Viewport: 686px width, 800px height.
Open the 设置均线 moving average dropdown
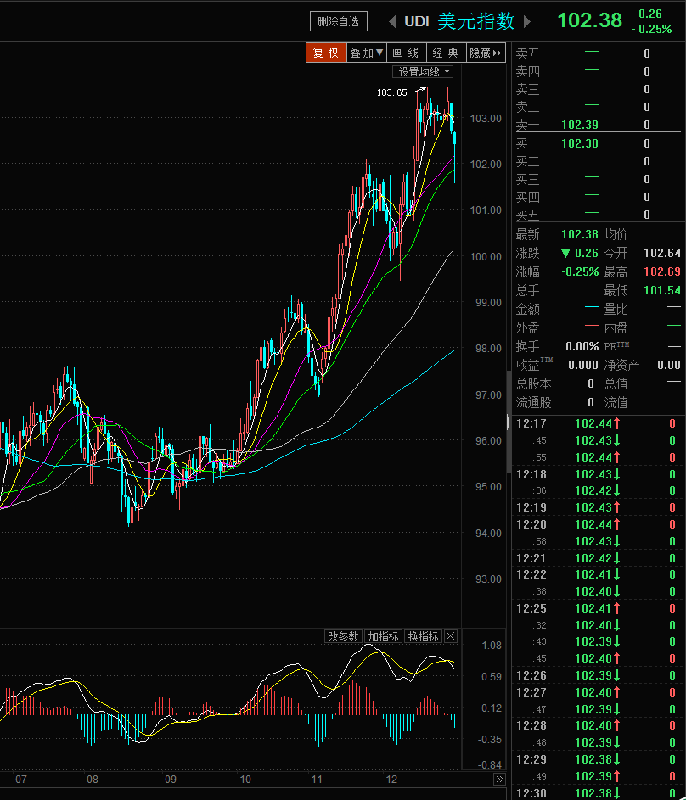click(x=425, y=72)
